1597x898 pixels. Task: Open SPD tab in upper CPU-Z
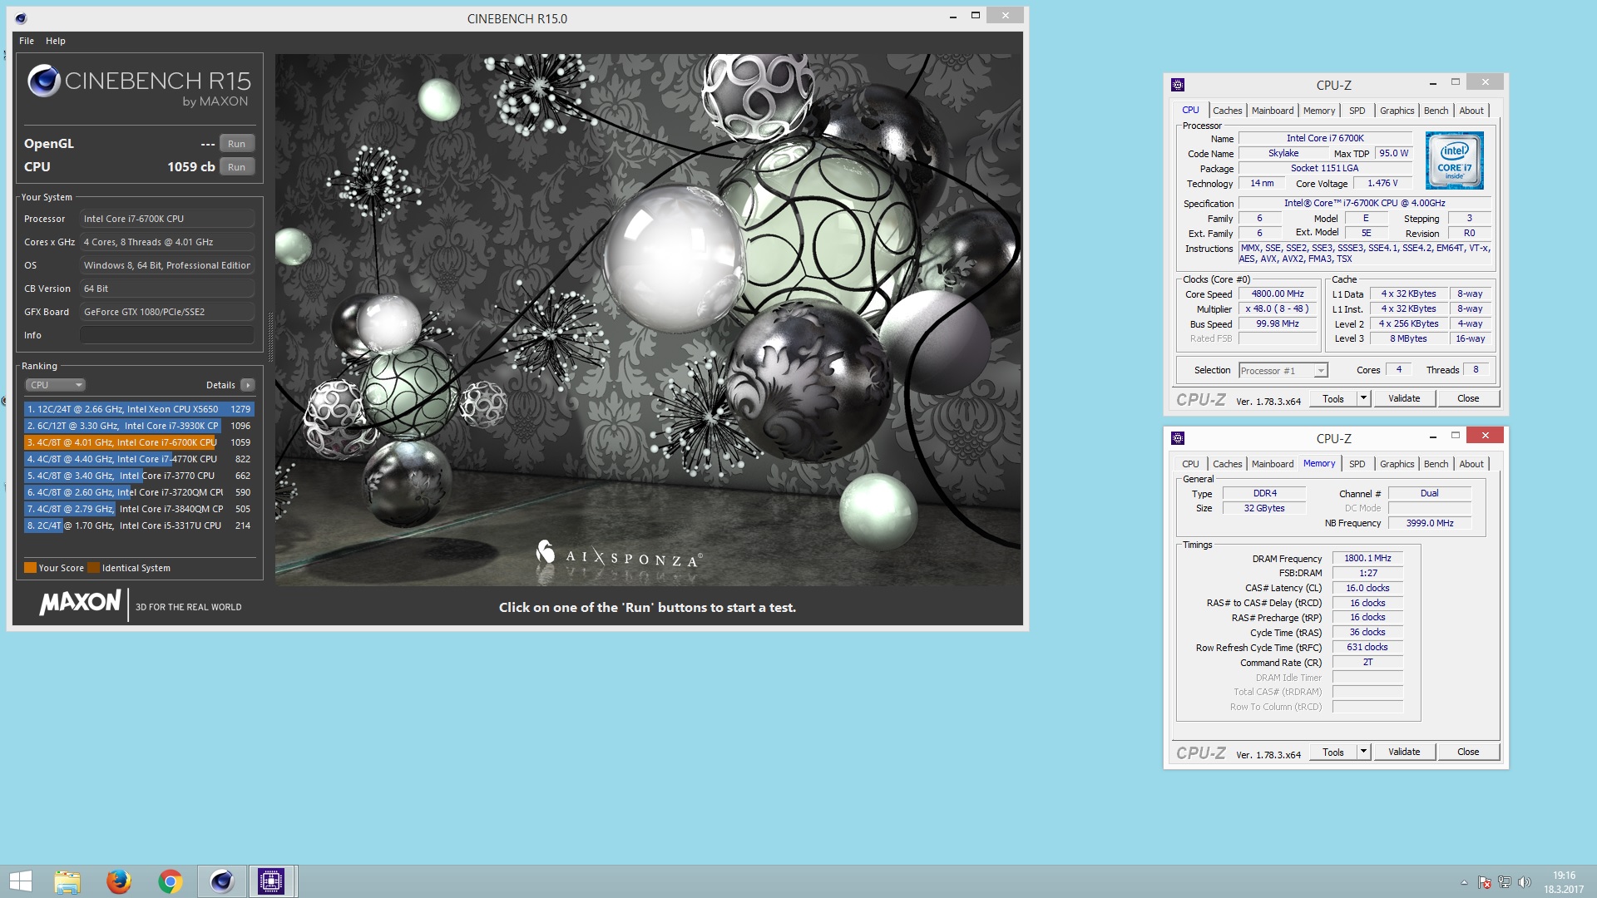pos(1357,111)
